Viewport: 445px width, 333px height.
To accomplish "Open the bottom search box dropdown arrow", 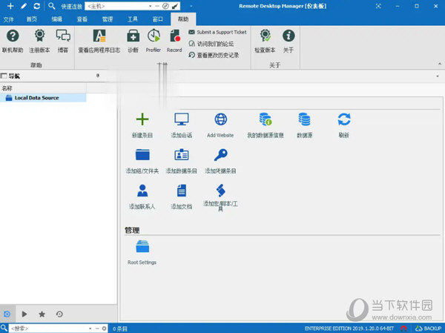I will (x=90, y=329).
